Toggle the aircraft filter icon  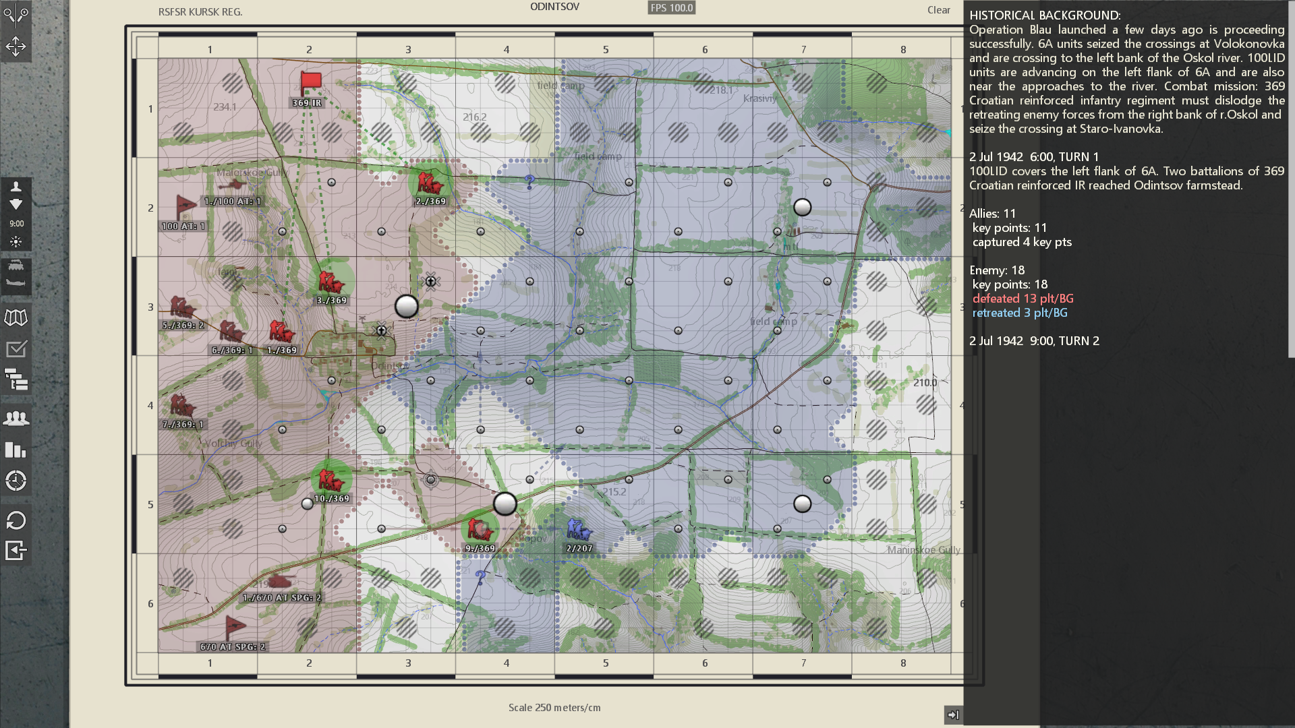pos(16,283)
